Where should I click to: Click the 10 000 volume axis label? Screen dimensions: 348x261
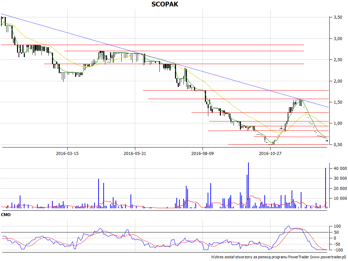[x=340, y=198]
